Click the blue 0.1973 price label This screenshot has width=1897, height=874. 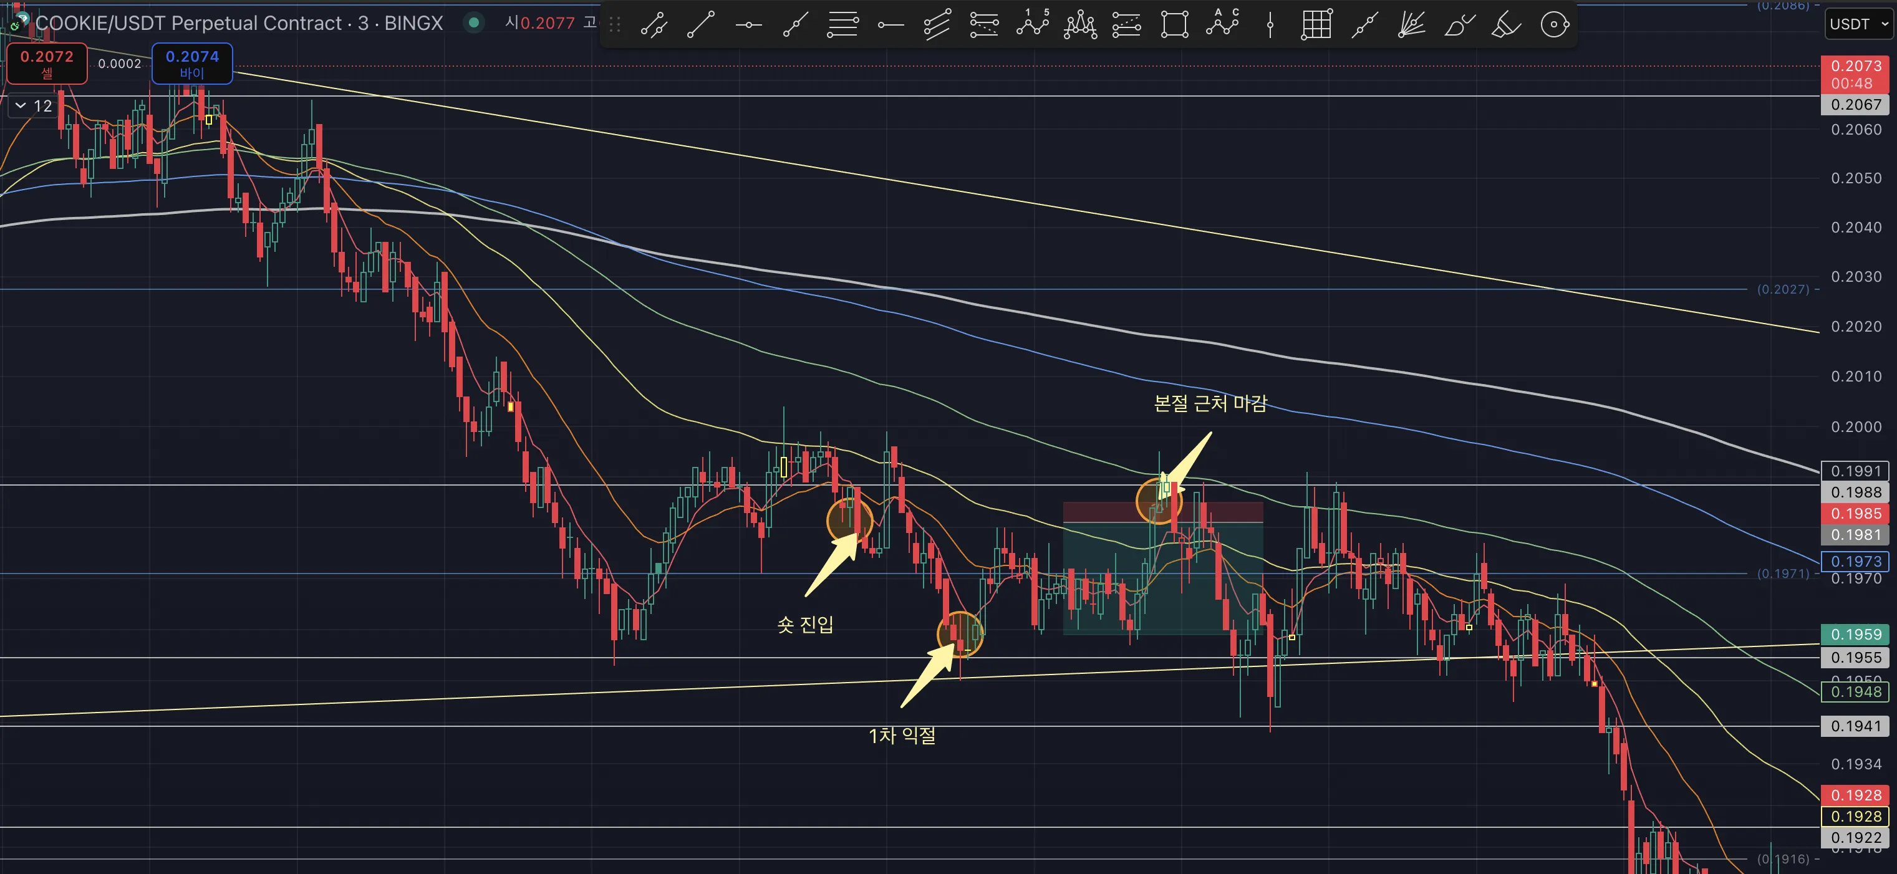click(1856, 561)
